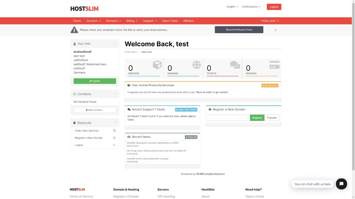Image resolution: width=355 pixels, height=199 pixels.
Task: Open the Affiliates menu item
Action: tap(189, 21)
